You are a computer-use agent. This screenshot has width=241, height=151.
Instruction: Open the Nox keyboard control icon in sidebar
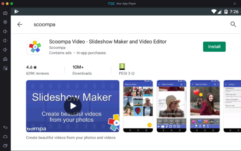(x=5, y=13)
